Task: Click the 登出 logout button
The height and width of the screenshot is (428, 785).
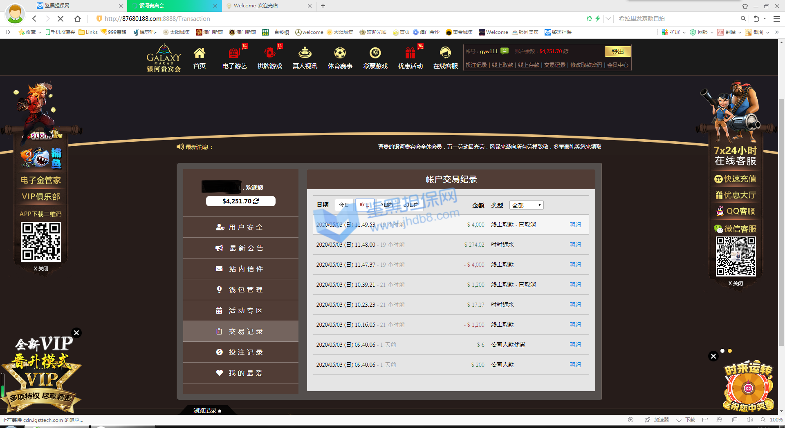Action: click(617, 51)
